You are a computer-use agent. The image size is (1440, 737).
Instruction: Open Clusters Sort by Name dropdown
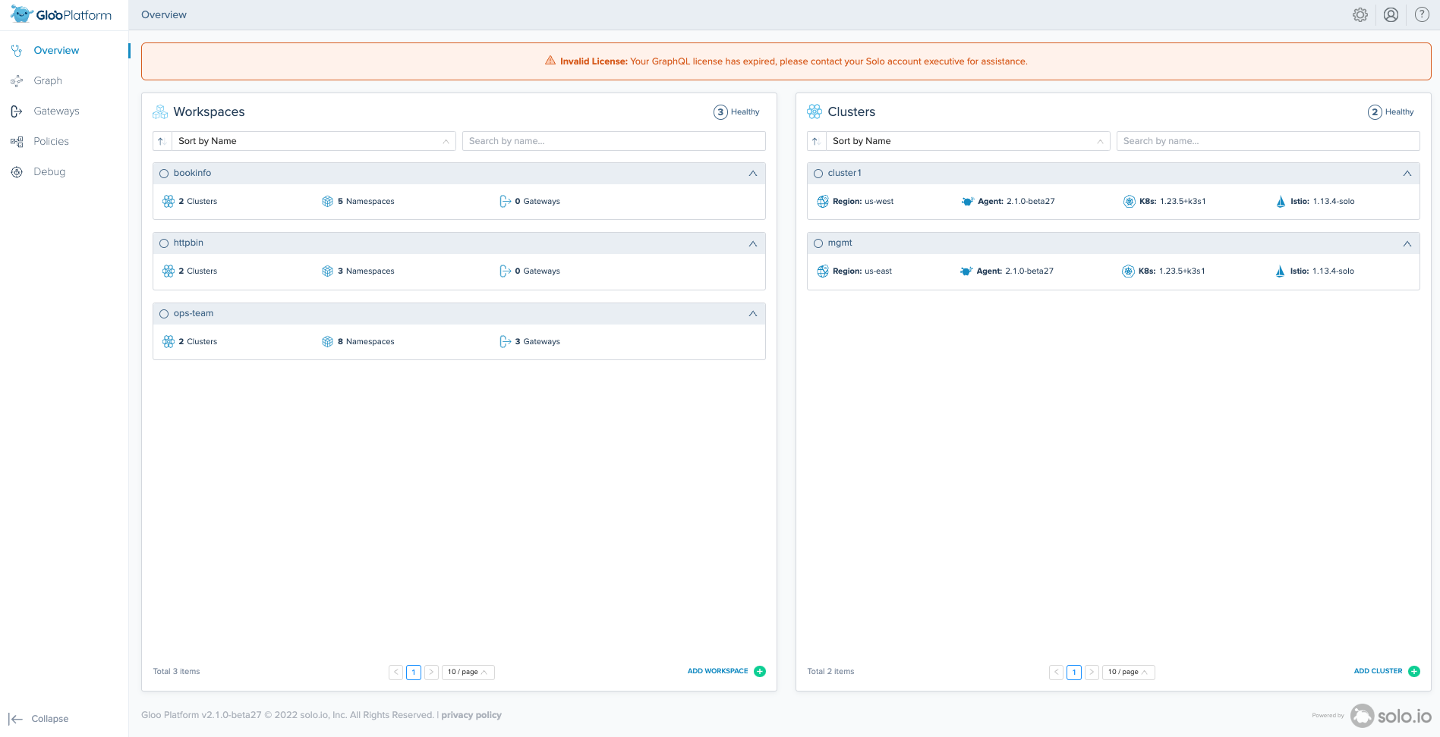pyautogui.click(x=968, y=141)
